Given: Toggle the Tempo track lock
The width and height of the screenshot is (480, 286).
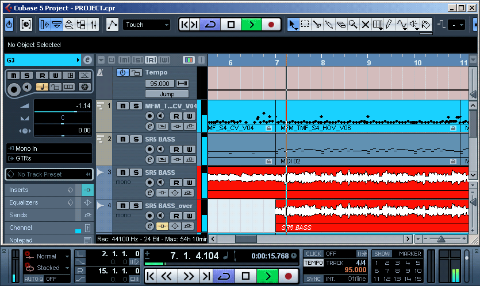Looking at the screenshot, I should pos(136,73).
